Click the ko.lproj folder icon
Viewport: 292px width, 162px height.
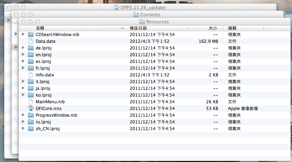click(x=31, y=95)
